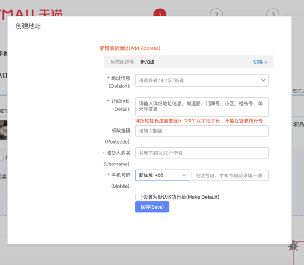Viewport: 304px width, 265px height.
Task: Click the 邮政编码 Postcode input field
Action: pos(202,131)
